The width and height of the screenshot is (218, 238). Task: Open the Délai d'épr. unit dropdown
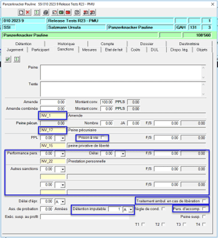(63, 202)
